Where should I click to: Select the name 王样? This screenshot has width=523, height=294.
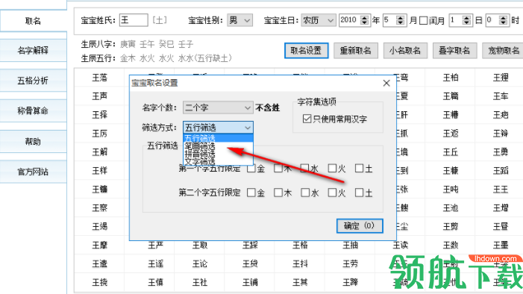click(x=100, y=171)
